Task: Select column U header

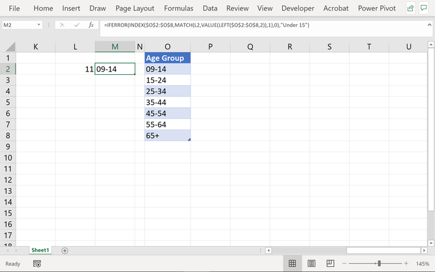Action: [408, 47]
